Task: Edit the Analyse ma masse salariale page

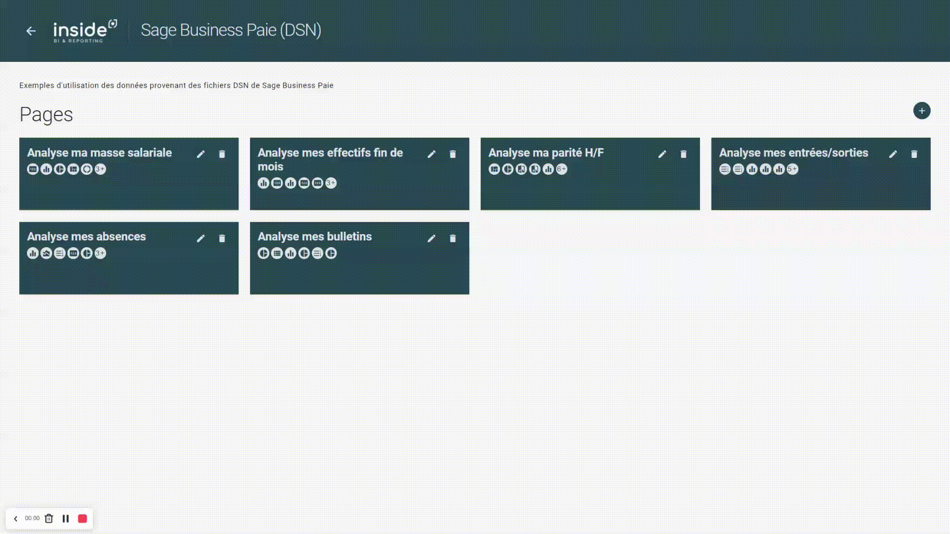Action: [x=201, y=154]
